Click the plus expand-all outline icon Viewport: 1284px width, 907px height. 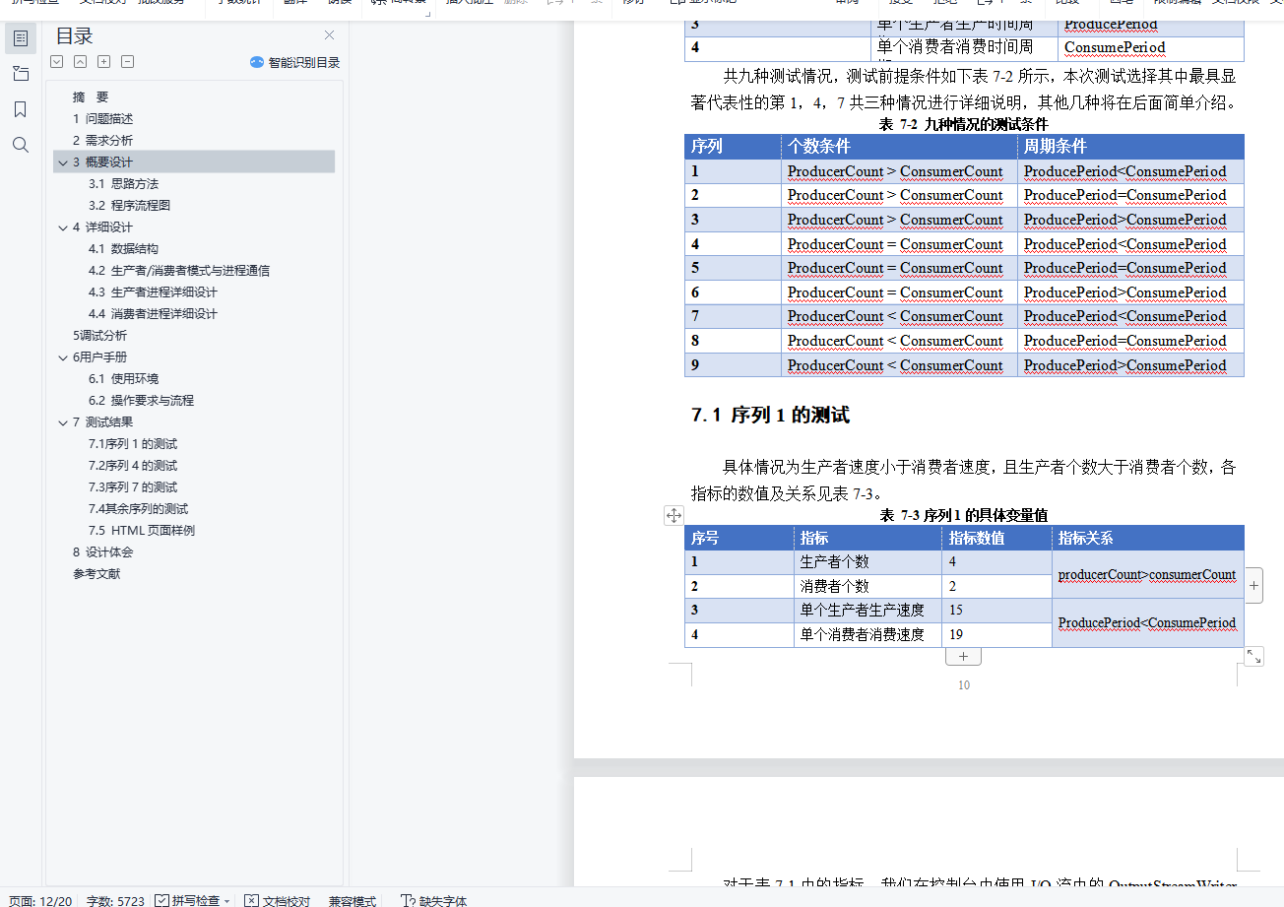pos(104,62)
